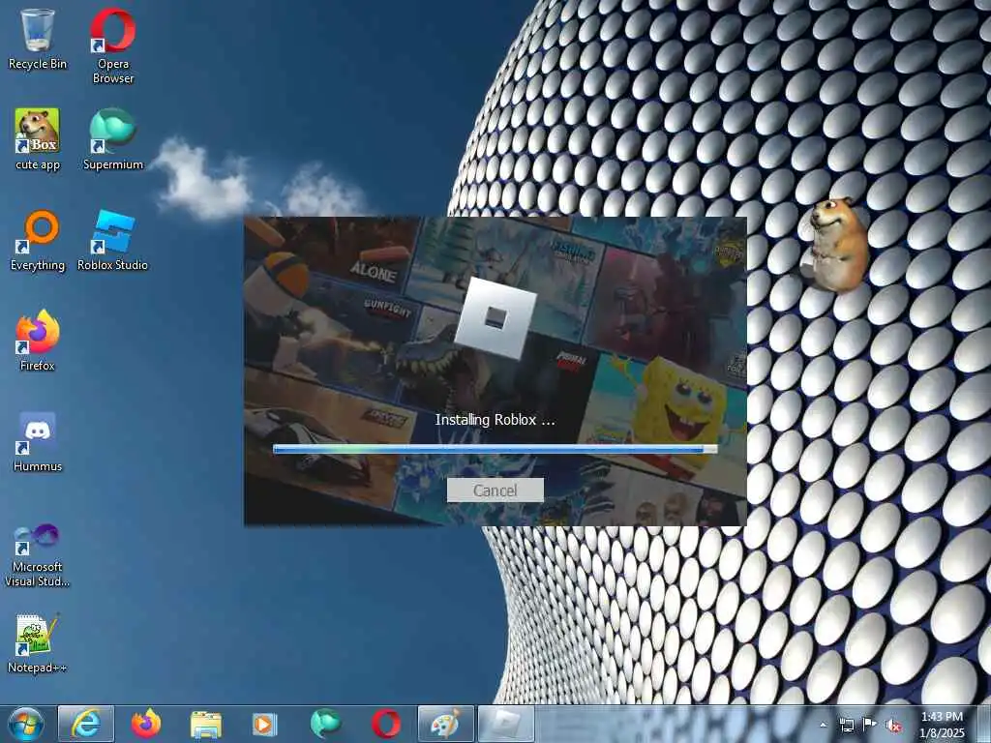The height and width of the screenshot is (743, 991).
Task: Open the Action Center flag icon
Action: click(870, 724)
